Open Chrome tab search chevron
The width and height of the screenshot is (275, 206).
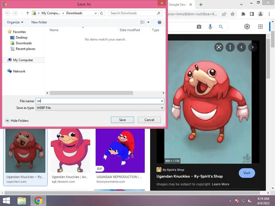tap(241, 5)
